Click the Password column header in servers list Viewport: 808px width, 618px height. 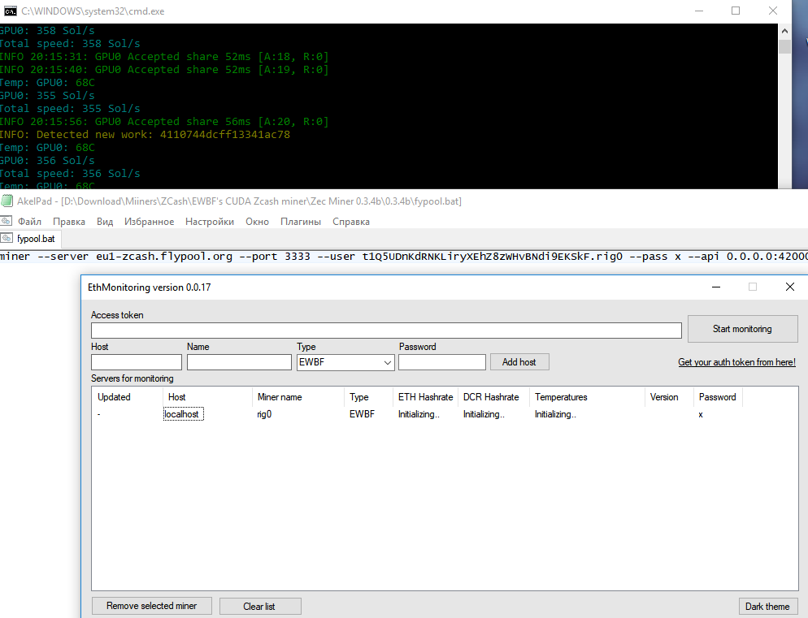718,397
